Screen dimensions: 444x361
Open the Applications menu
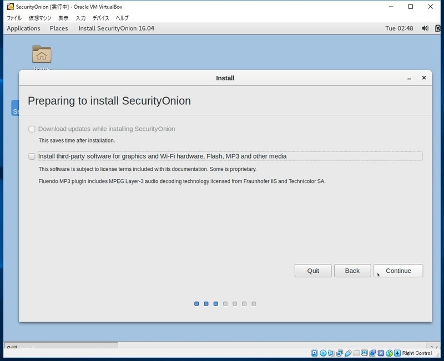pos(23,28)
